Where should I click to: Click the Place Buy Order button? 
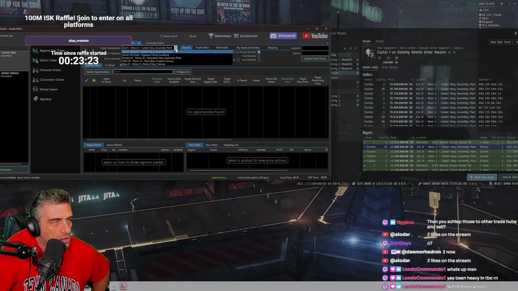click(x=482, y=177)
